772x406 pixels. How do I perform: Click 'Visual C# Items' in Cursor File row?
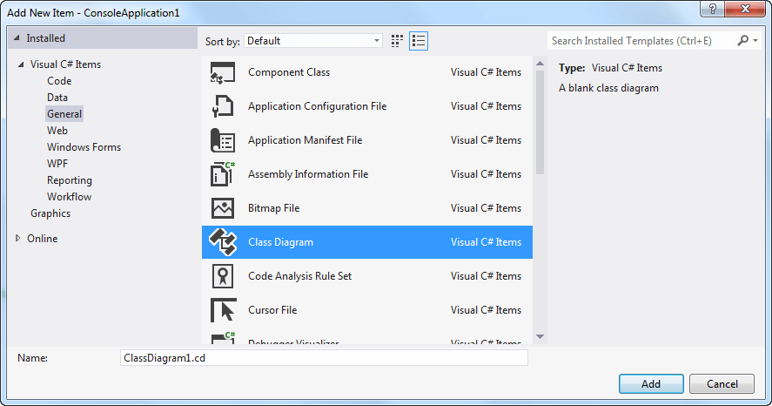486,310
